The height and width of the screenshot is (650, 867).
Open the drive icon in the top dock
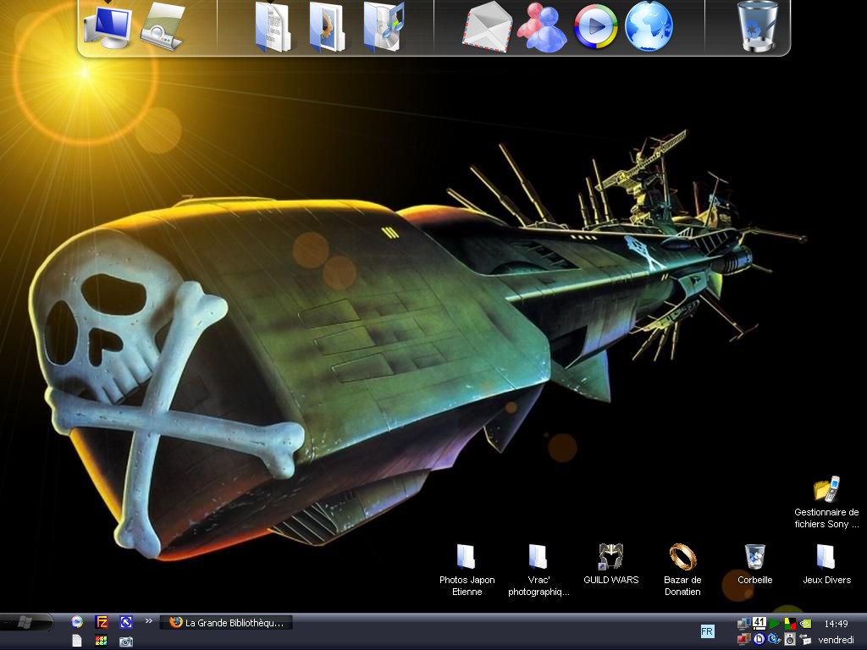tap(163, 28)
